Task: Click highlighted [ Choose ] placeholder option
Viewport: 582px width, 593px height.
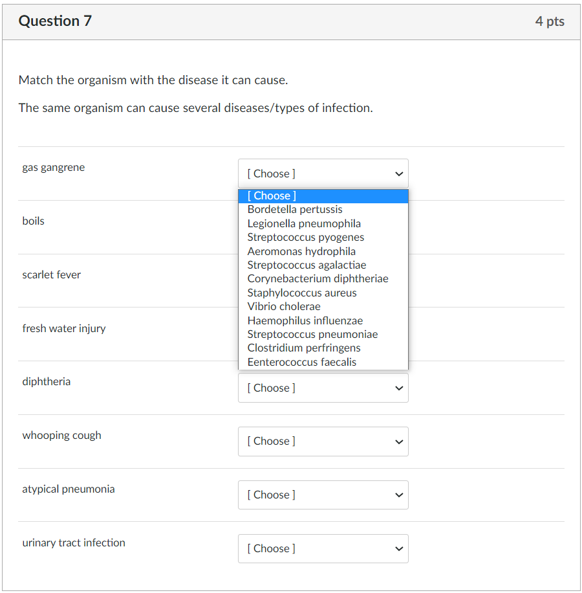Action: tap(323, 196)
